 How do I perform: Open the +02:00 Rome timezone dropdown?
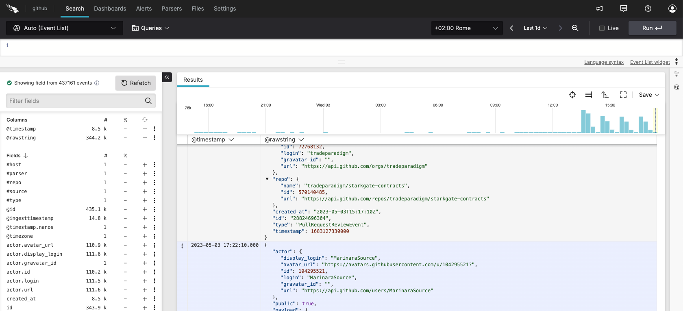(x=467, y=28)
